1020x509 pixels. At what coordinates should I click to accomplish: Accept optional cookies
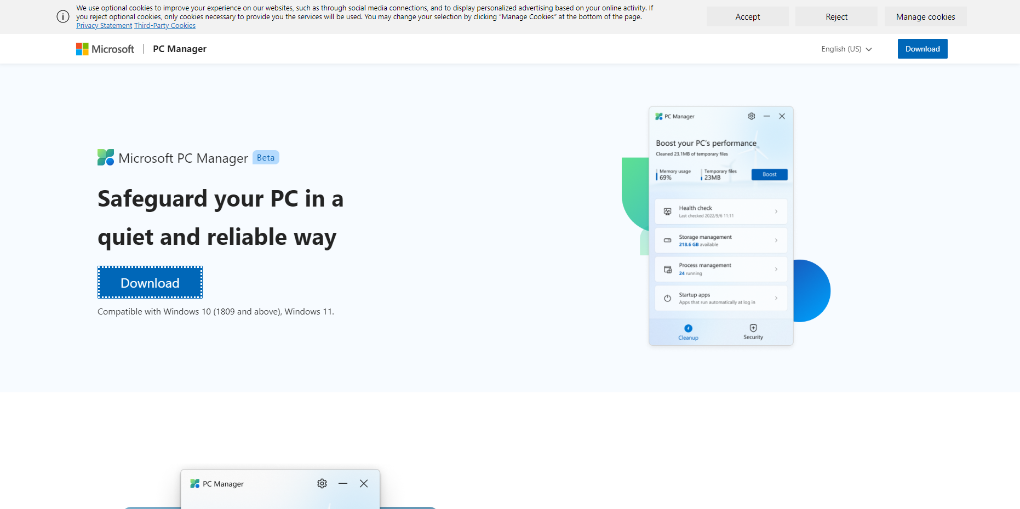(x=747, y=17)
